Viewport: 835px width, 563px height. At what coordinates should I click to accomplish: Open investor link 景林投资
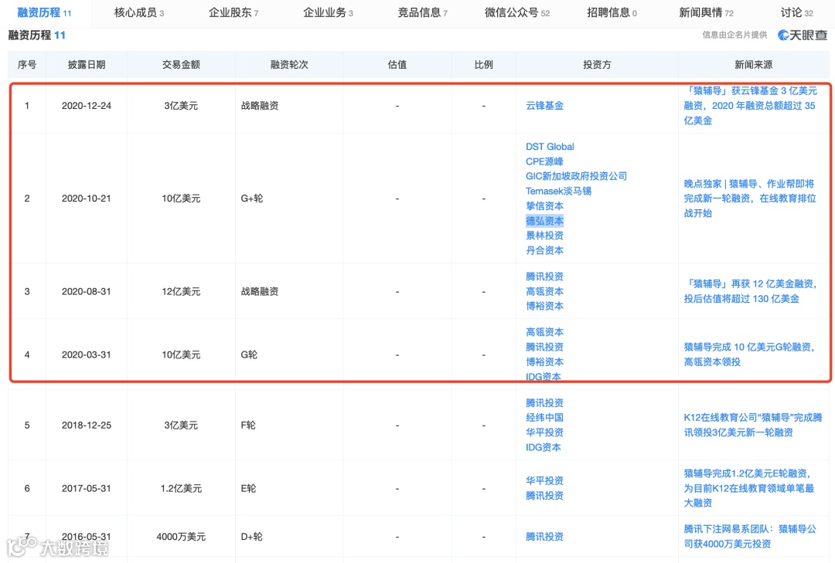[x=544, y=236]
